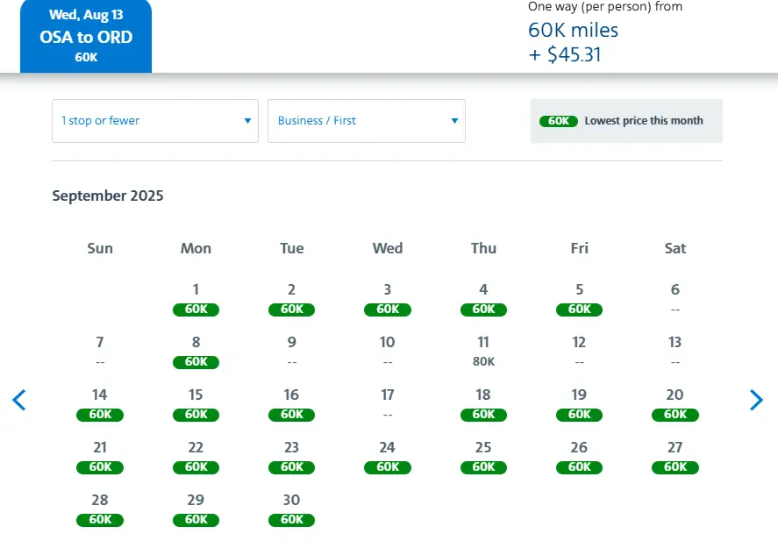Click the 60K badge under September 20
This screenshot has width=778, height=555.
[675, 415]
